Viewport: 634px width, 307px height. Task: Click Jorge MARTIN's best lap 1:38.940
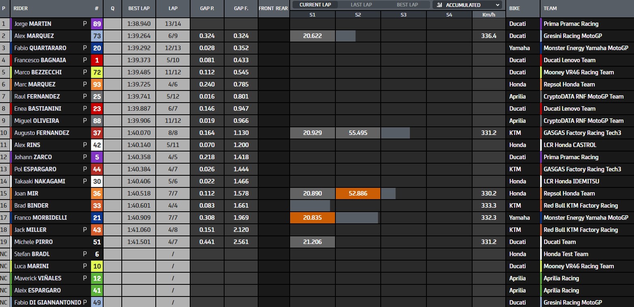click(139, 24)
